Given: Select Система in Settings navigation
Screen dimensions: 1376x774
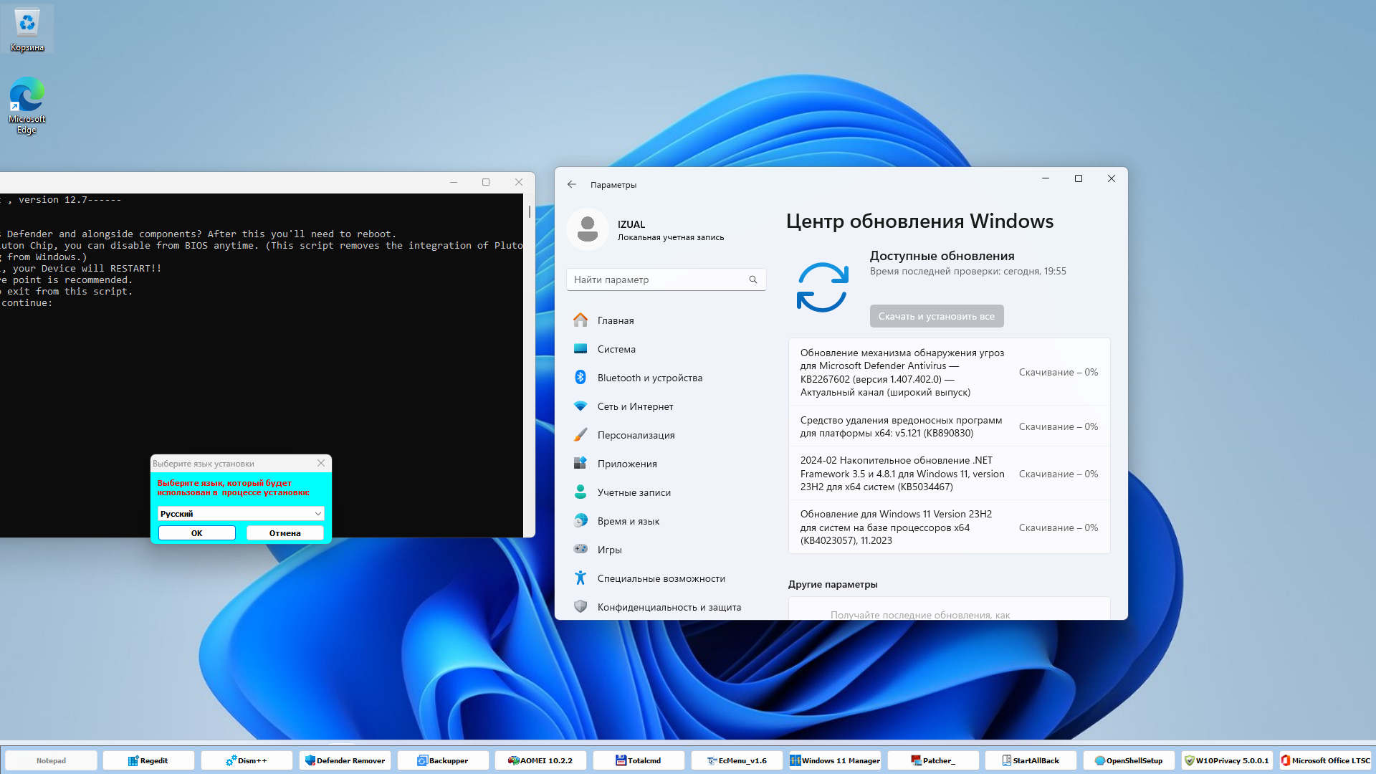Looking at the screenshot, I should 666,349.
